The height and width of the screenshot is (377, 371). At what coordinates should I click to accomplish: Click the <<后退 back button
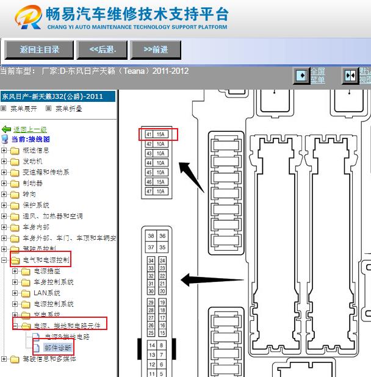tap(102, 50)
